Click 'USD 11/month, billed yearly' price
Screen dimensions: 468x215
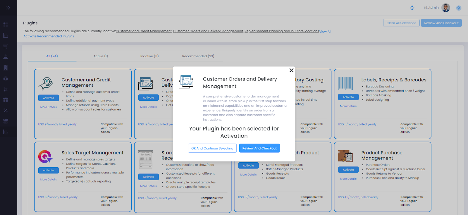(357, 124)
